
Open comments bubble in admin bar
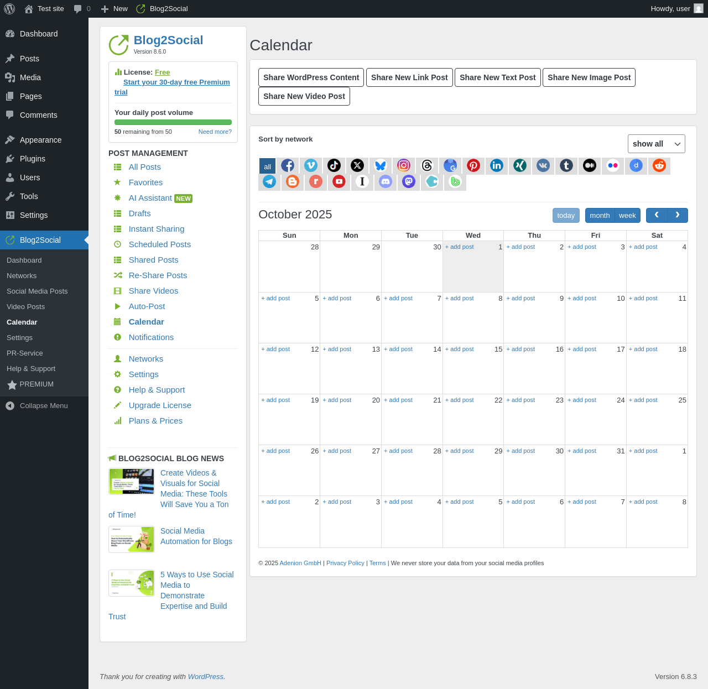82,9
